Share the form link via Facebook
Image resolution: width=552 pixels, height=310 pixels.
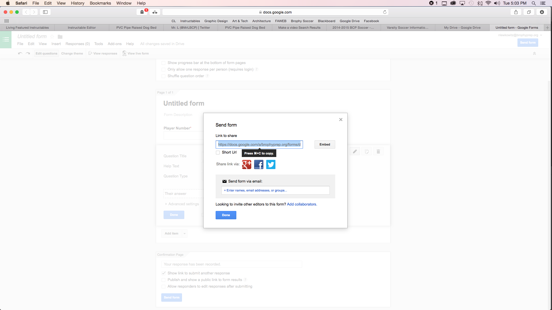(x=258, y=164)
